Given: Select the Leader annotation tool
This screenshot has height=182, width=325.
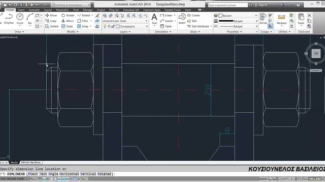Looking at the screenshot, I should 167,21.
